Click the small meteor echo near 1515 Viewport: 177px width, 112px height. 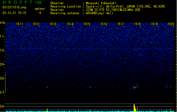tap(90, 87)
